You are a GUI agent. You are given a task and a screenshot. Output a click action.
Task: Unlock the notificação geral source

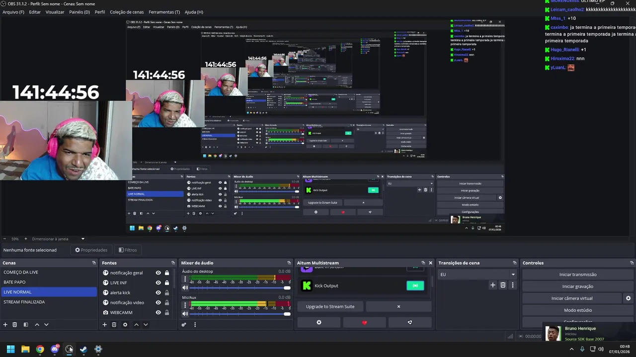pos(167,273)
